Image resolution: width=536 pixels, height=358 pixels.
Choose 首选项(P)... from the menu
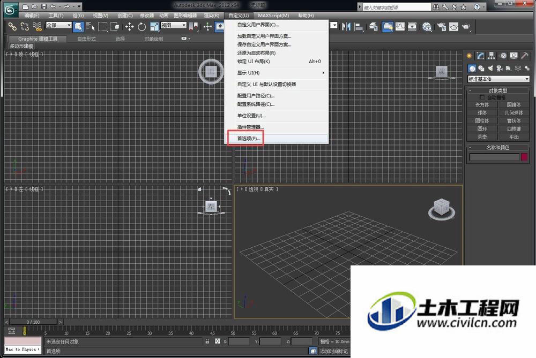click(x=277, y=139)
